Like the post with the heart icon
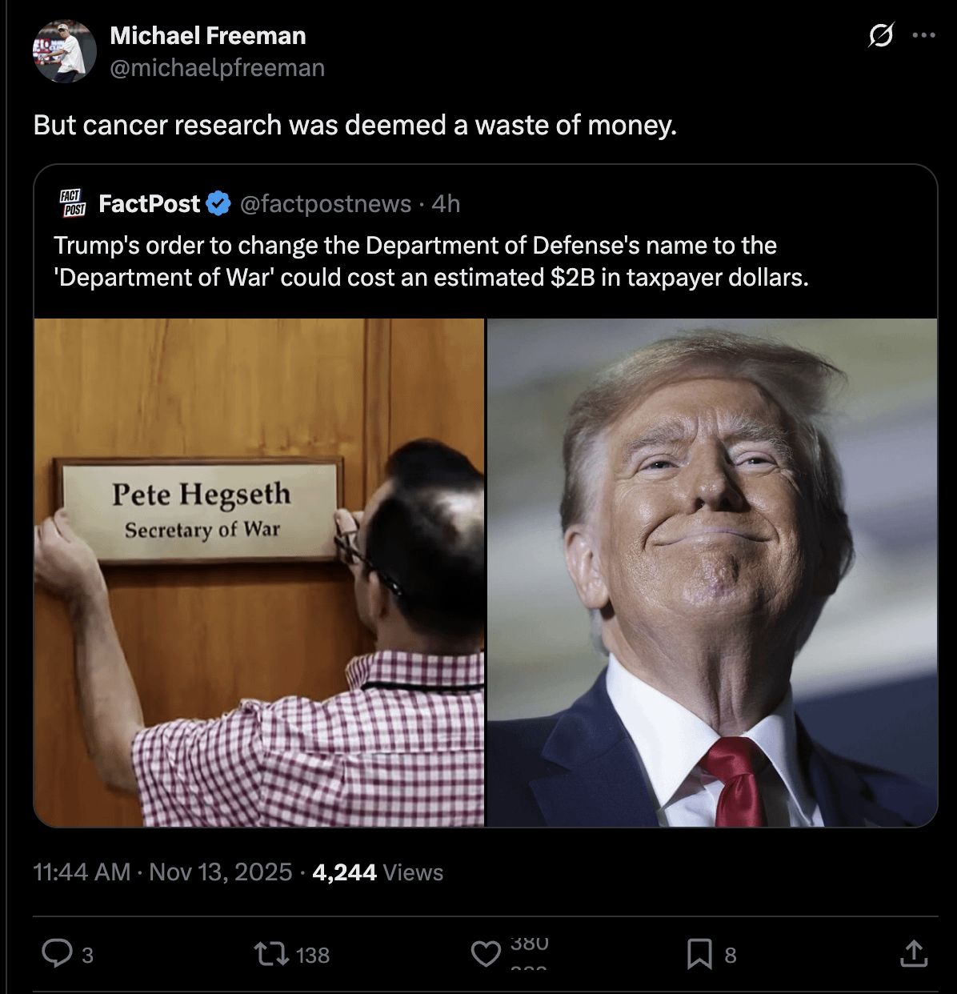This screenshot has width=957, height=994. (486, 954)
